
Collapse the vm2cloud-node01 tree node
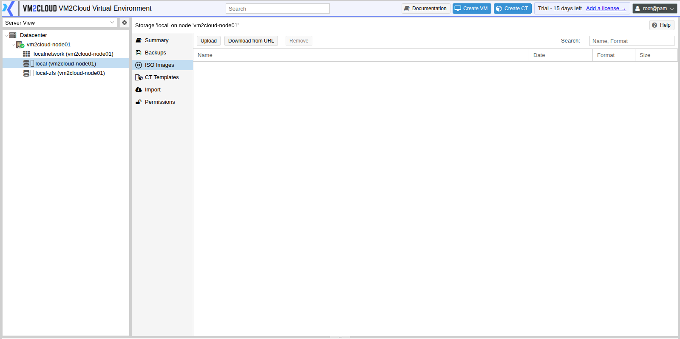point(13,45)
